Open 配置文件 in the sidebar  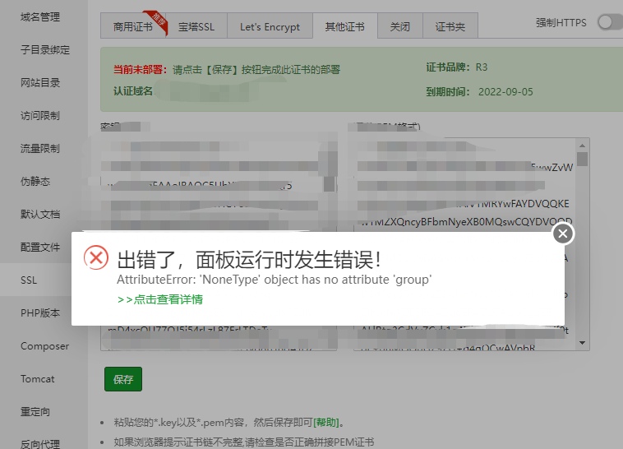[x=40, y=248]
